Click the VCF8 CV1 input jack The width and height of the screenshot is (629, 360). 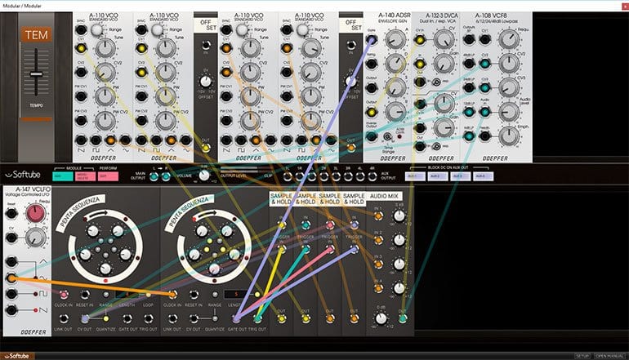pos(484,39)
